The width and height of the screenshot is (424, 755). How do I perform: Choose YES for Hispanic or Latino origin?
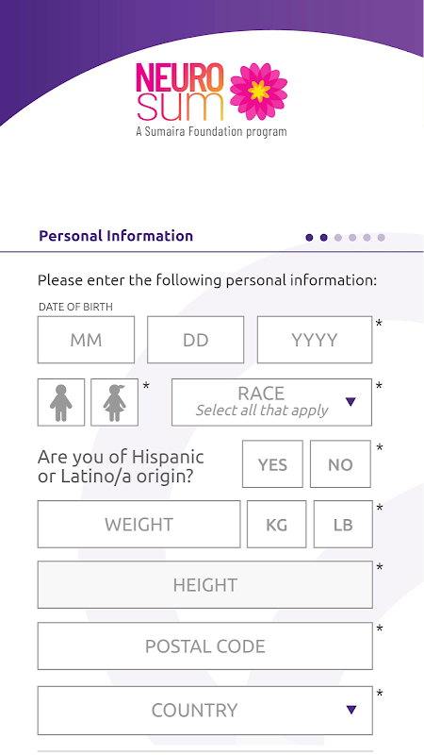pyautogui.click(x=272, y=463)
